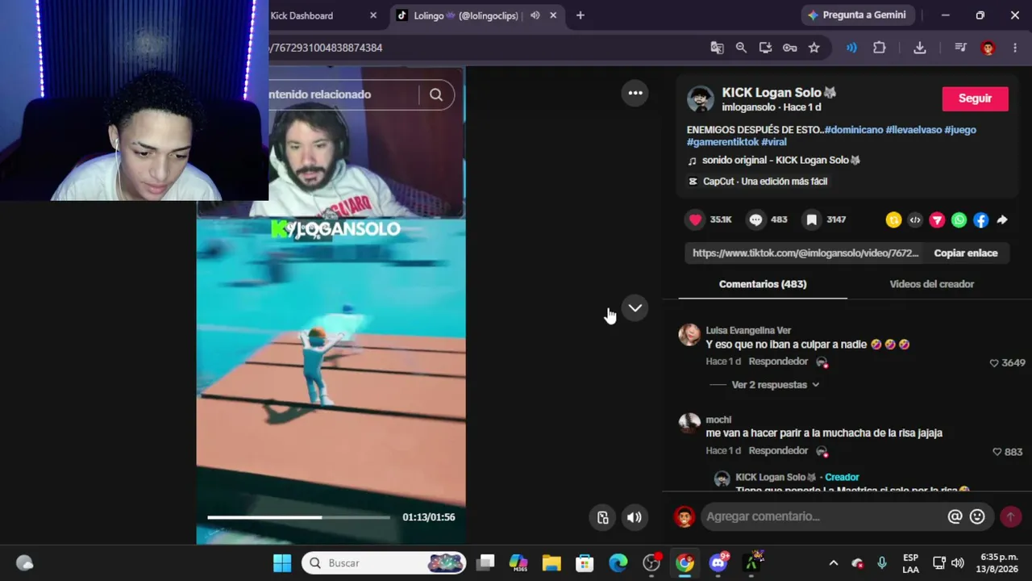1032x581 pixels.
Task: Open the media controls icon in Chrome toolbar
Action: tap(960, 48)
